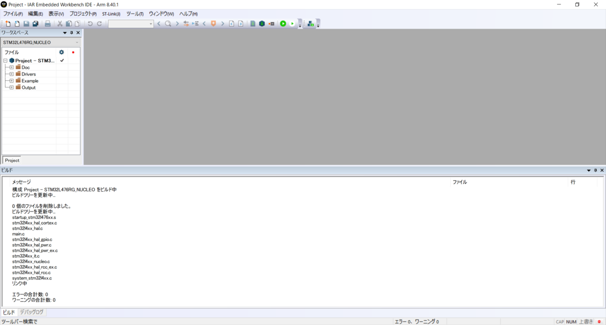Click the Compile icon with green arrow
Image resolution: width=606 pixels, height=325 pixels.
(x=252, y=24)
